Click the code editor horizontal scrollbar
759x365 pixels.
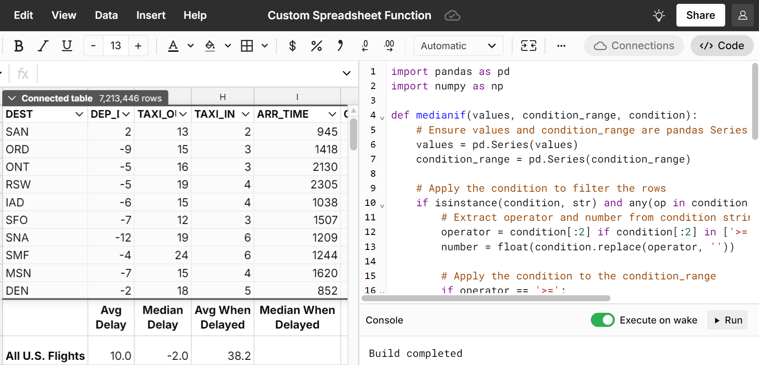click(x=486, y=298)
